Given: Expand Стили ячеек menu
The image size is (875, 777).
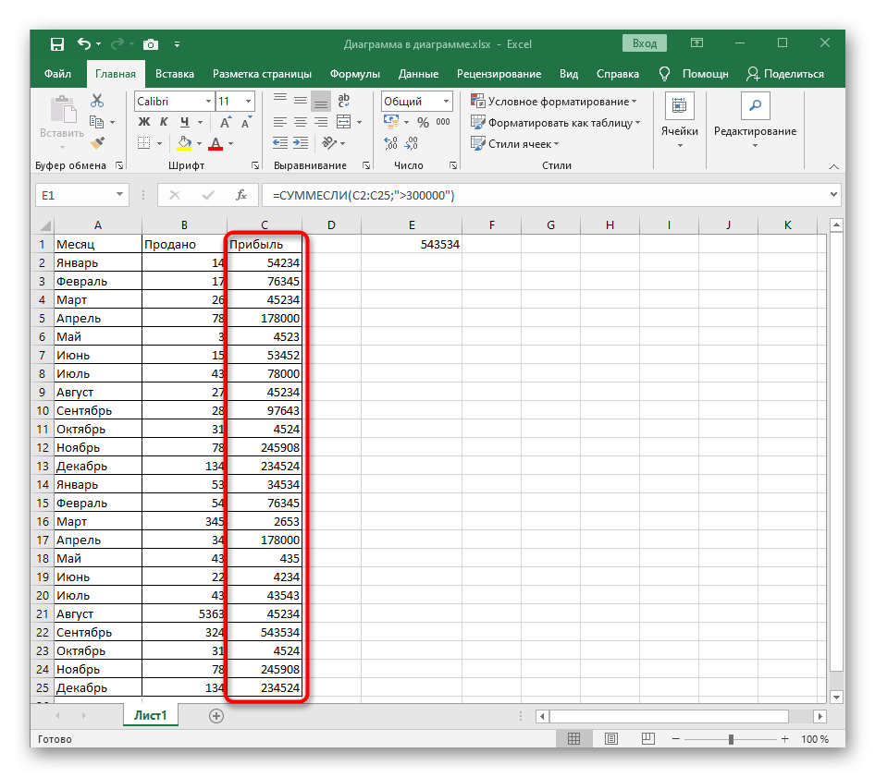Looking at the screenshot, I should [x=514, y=144].
